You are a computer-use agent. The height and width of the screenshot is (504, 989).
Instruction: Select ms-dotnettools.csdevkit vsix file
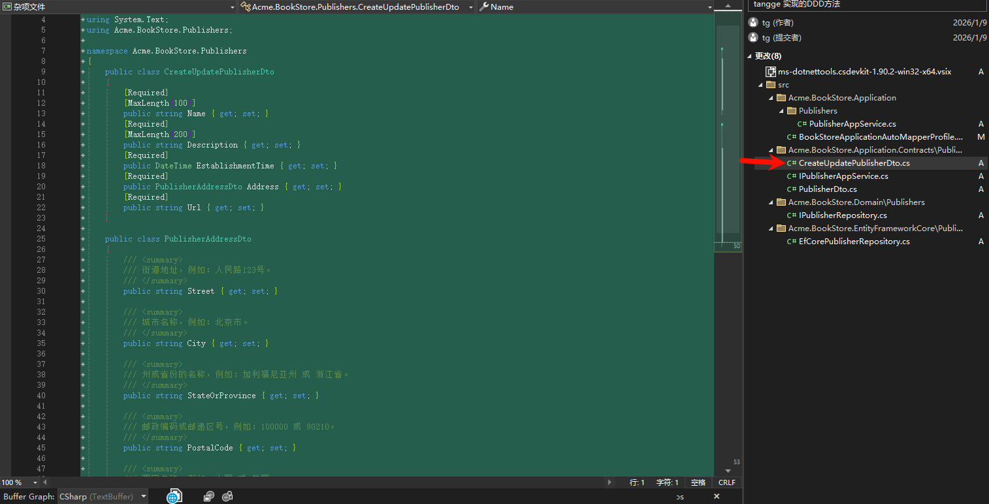[864, 72]
